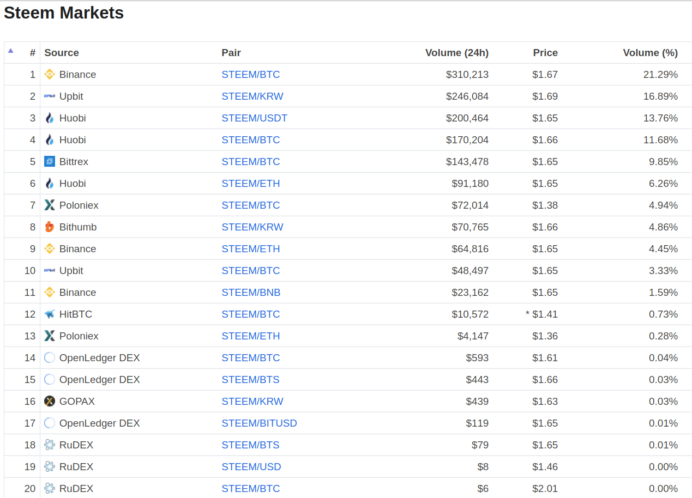
Task: Open the Huobi STEEM/ETH pair link
Action: [x=251, y=184]
